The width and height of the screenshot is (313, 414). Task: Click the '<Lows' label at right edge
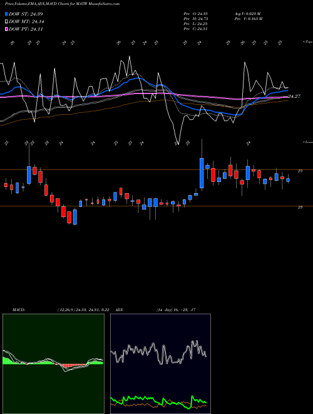pyautogui.click(x=308, y=142)
